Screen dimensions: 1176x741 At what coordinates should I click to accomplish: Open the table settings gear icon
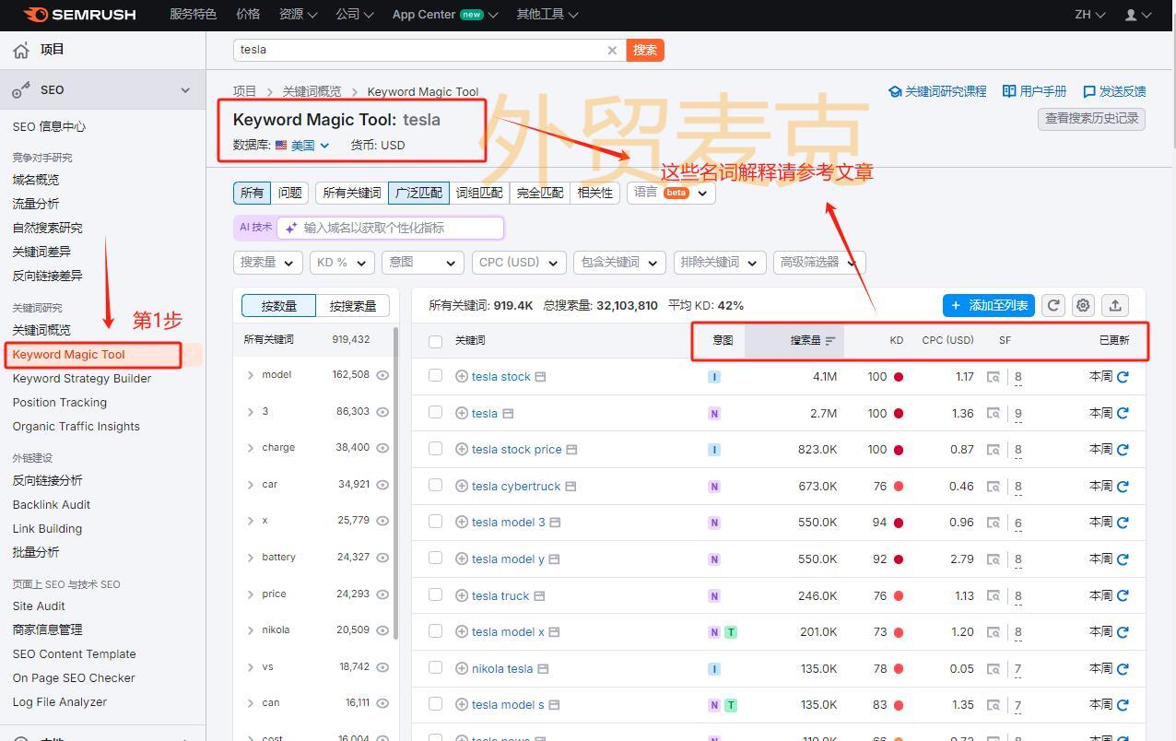[1082, 305]
